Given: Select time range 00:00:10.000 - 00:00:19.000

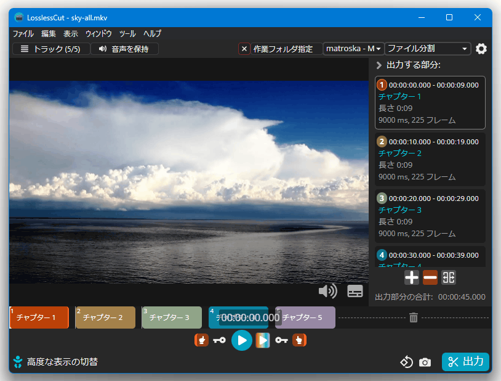Looking at the screenshot, I should click(433, 142).
